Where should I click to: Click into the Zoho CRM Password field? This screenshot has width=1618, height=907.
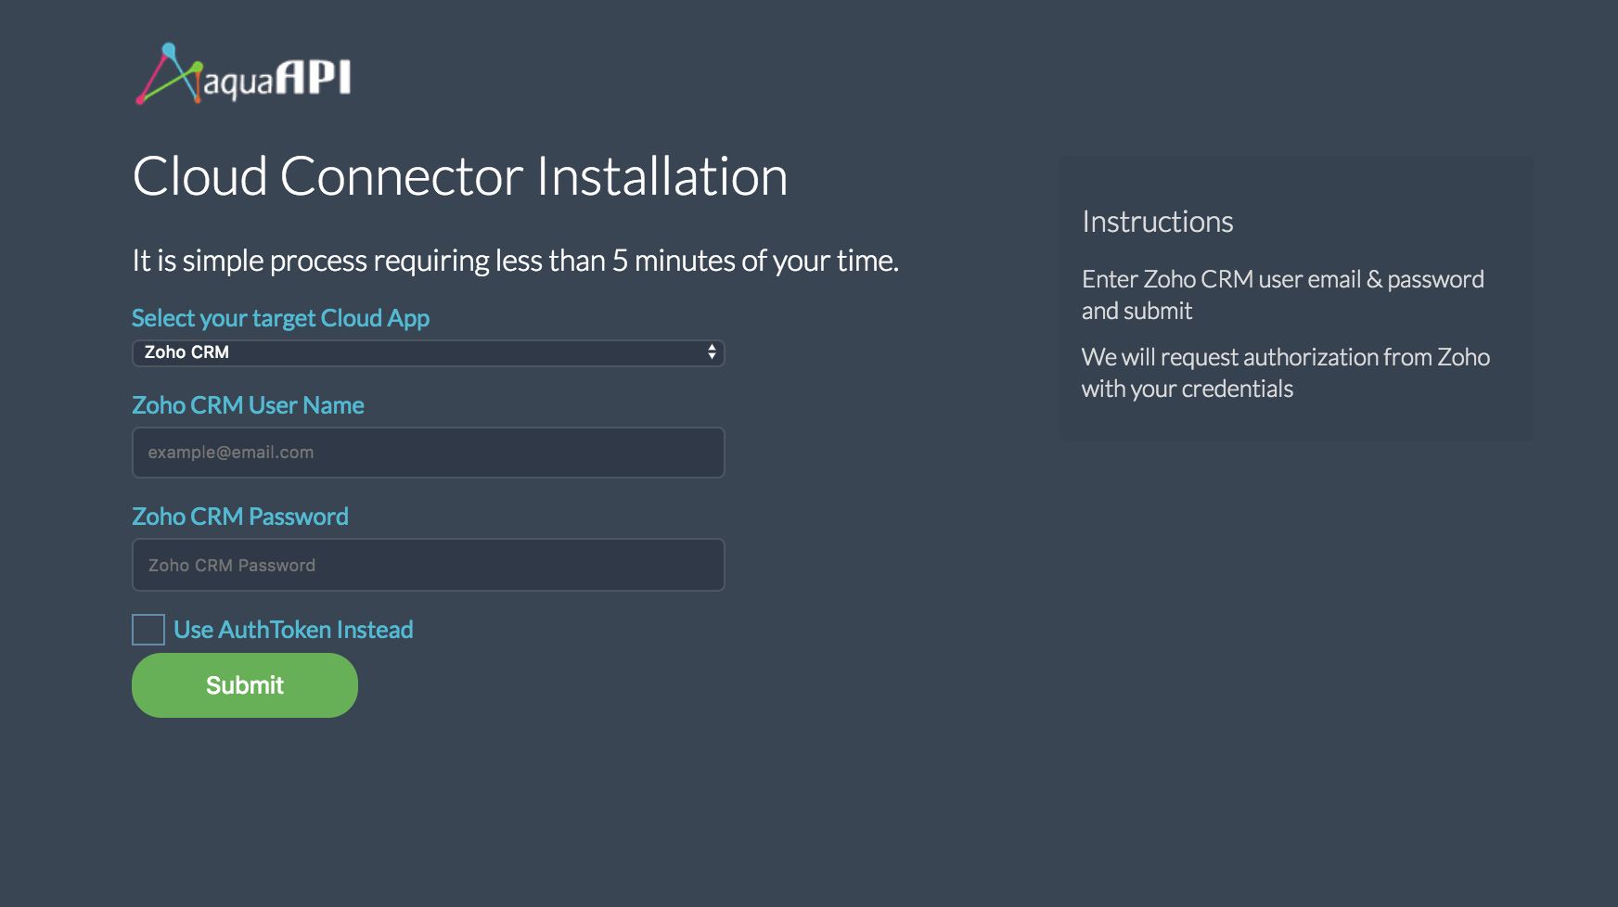tap(427, 565)
